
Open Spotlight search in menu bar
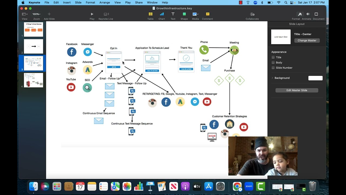point(286,2)
